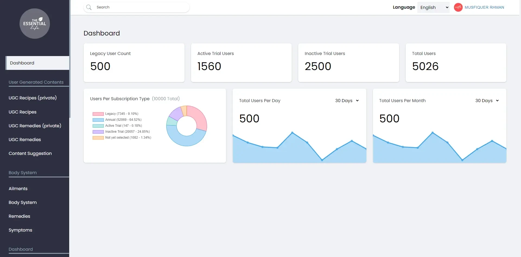Expand Total Users Per Month range dropdown

pos(487,101)
